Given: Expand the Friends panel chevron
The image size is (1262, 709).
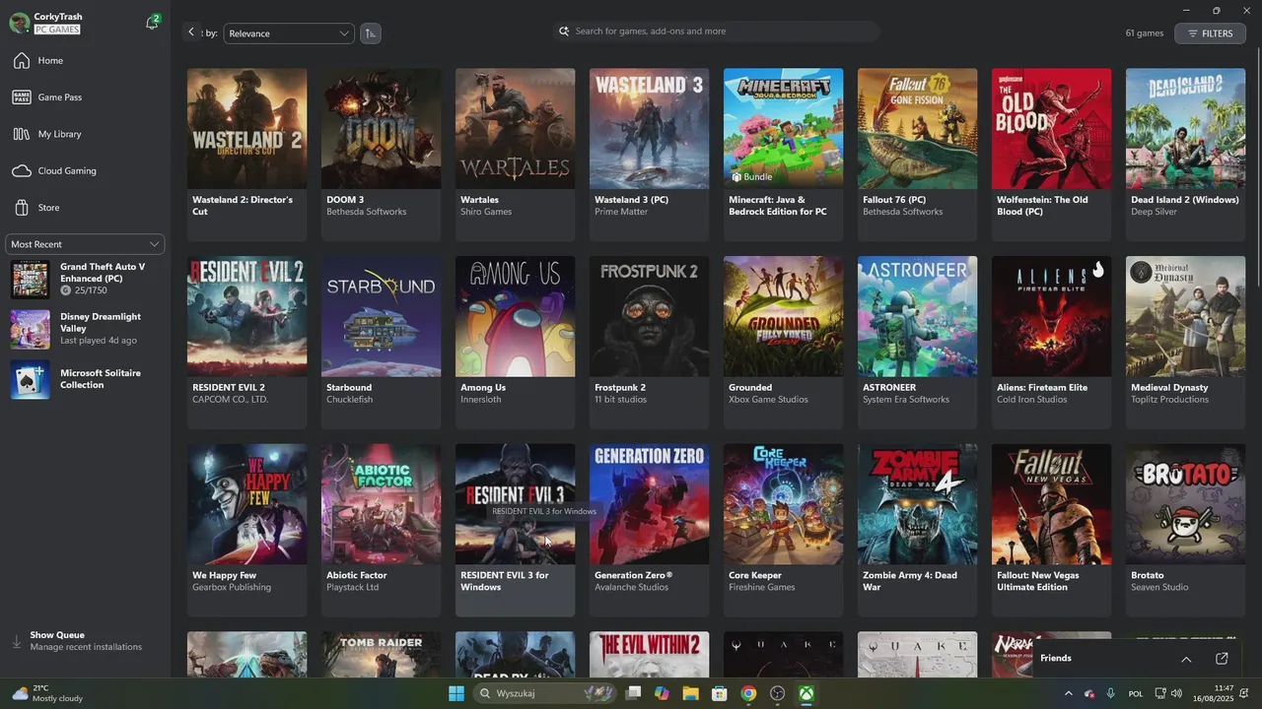Looking at the screenshot, I should tap(1186, 659).
